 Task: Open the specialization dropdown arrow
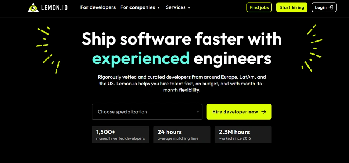click(198, 112)
